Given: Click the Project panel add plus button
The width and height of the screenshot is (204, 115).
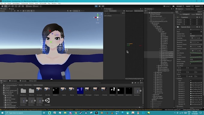Looking at the screenshot, I should 1,83.
